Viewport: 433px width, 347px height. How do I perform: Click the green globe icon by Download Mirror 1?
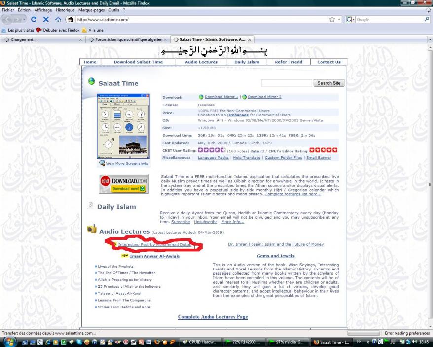201,97
